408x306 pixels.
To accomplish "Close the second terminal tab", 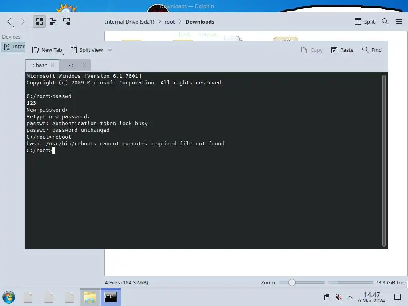I will (84, 65).
